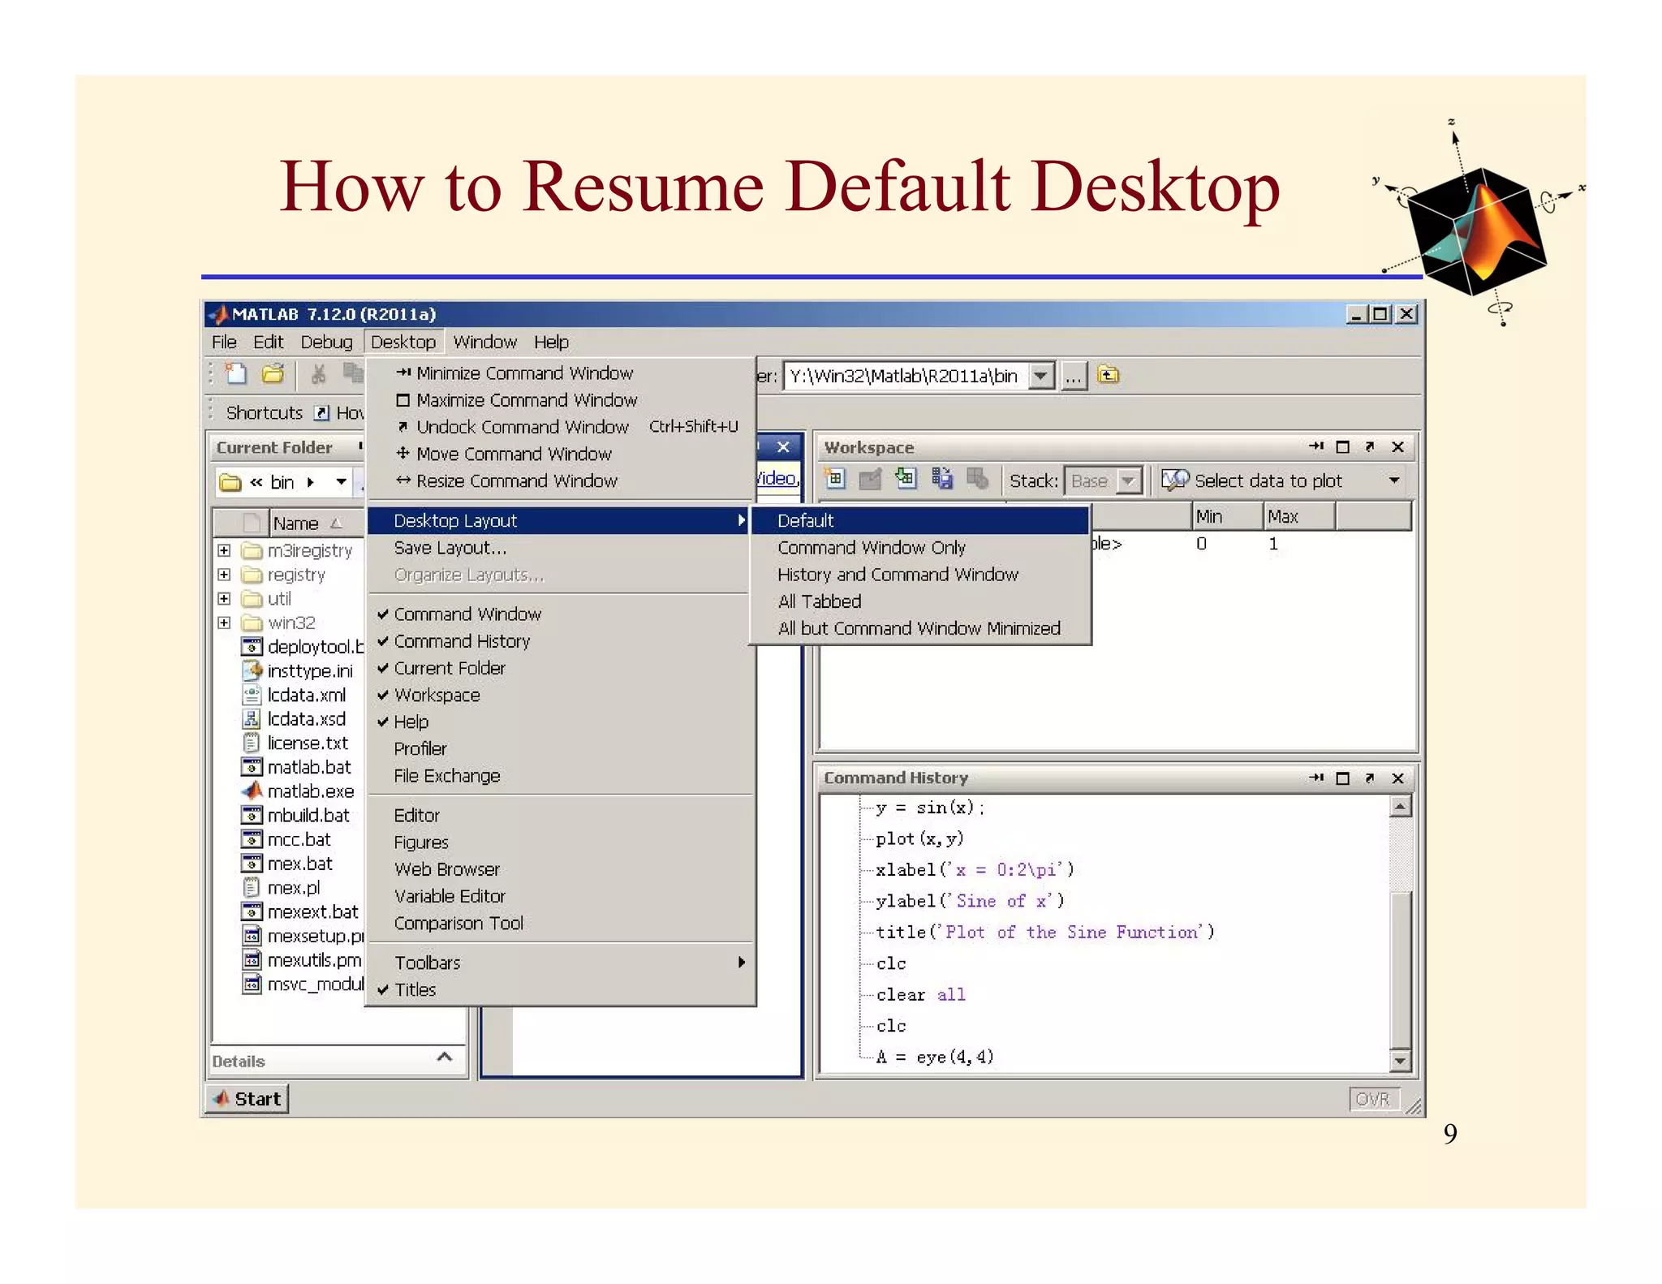
Task: Maximize the Workspace panel
Action: point(1342,446)
